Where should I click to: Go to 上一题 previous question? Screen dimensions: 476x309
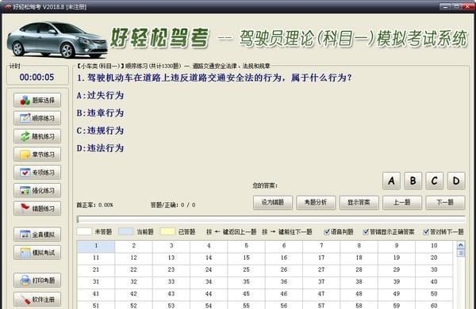[402, 203]
